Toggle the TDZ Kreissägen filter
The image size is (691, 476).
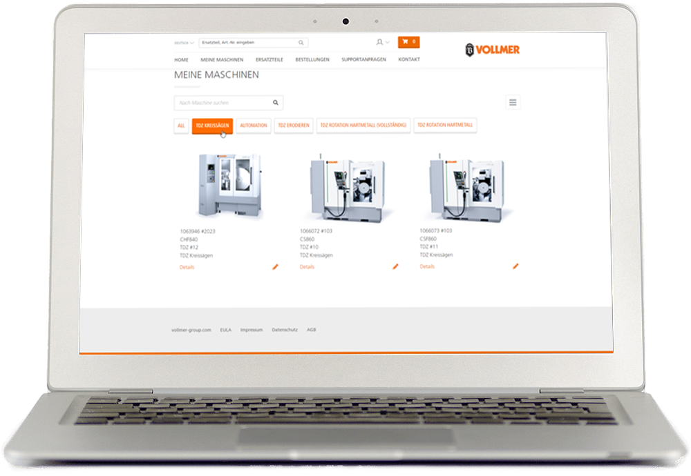pyautogui.click(x=212, y=126)
